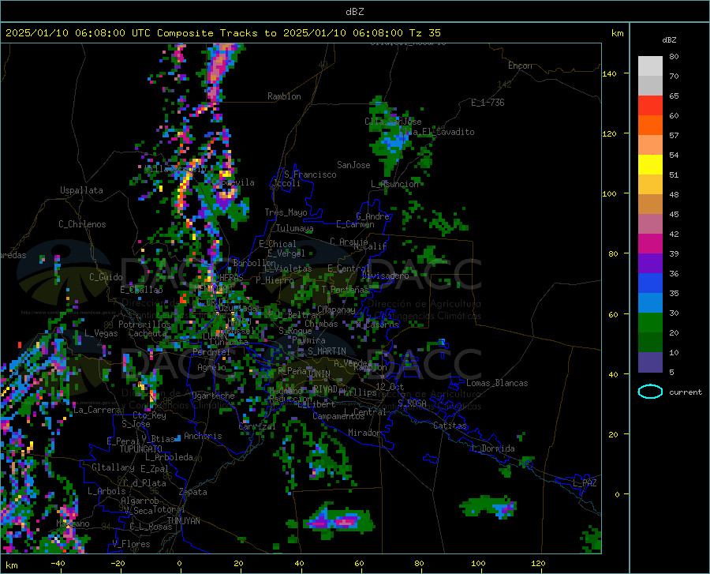Image resolution: width=710 pixels, height=574 pixels.
Task: Click the 'Anchoris' map label
Action: 203,437
